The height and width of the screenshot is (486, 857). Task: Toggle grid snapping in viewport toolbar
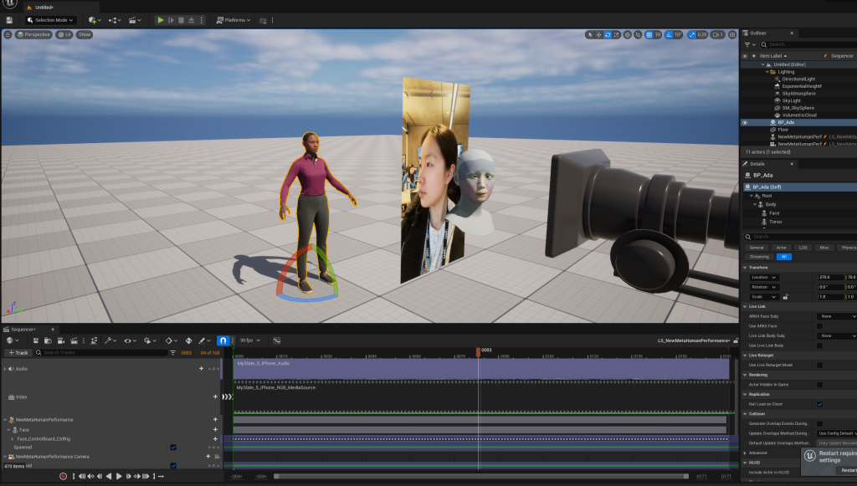coord(649,34)
